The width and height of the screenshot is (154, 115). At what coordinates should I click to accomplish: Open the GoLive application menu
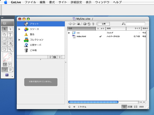16,2
